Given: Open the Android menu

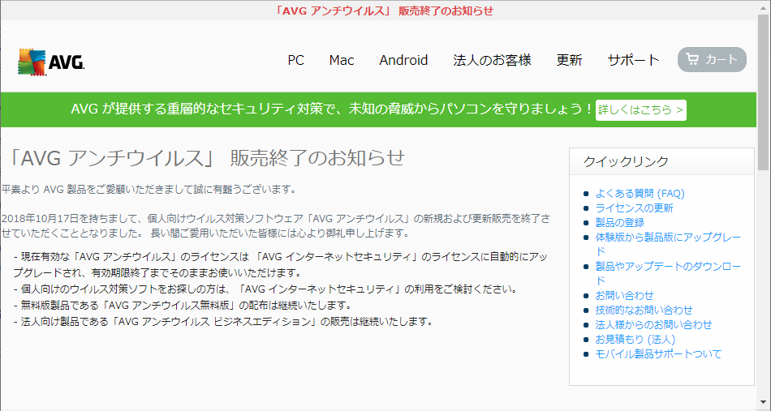Looking at the screenshot, I should 403,60.
